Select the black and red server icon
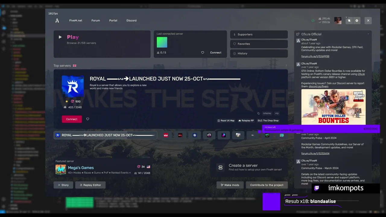This screenshot has height=217, width=386. coord(180,135)
